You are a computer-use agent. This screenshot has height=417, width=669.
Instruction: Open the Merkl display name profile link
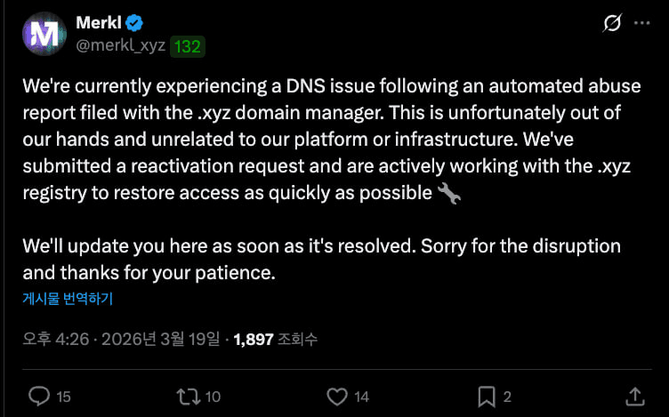coord(98,23)
